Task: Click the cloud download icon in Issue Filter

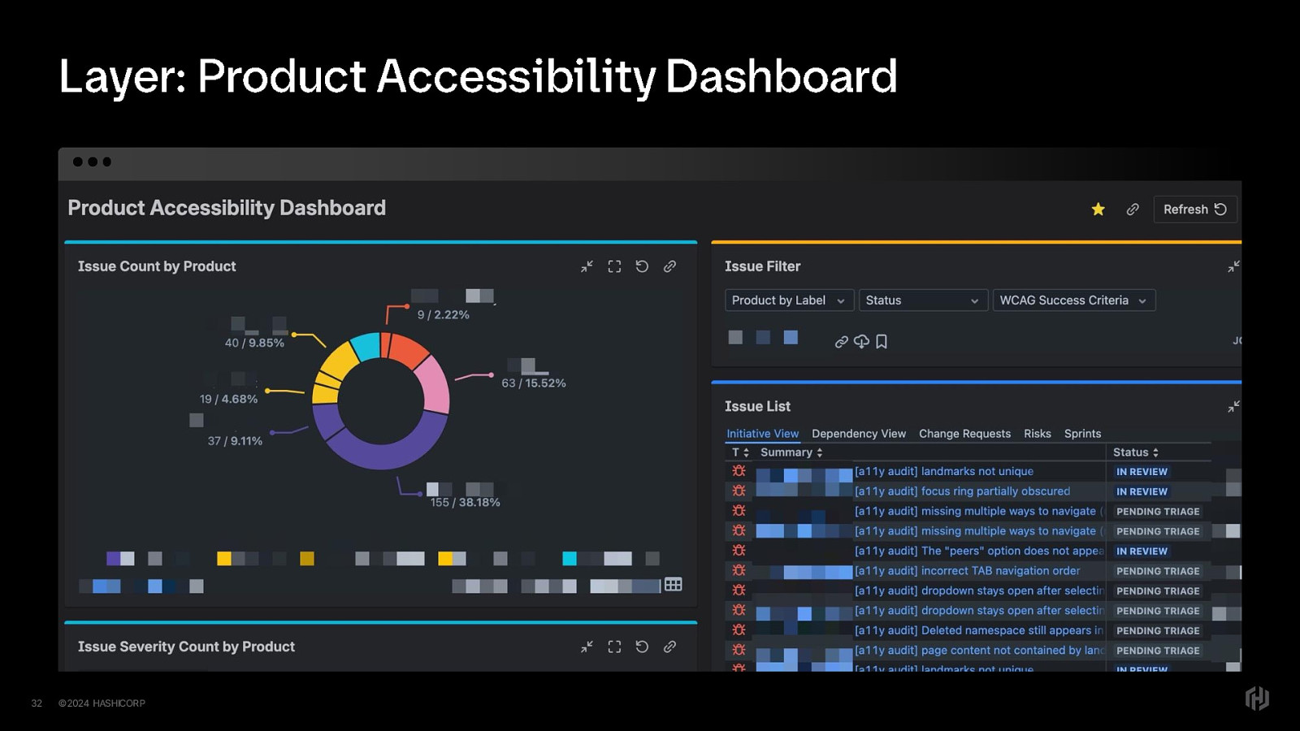Action: pyautogui.click(x=861, y=342)
